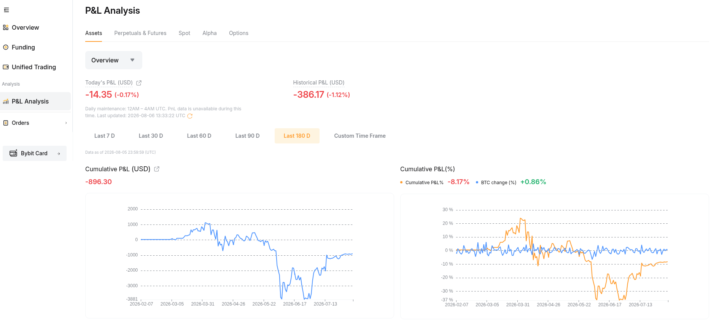Switch to the Alpha tab
Screen dimensions: 711x328
pos(210,33)
